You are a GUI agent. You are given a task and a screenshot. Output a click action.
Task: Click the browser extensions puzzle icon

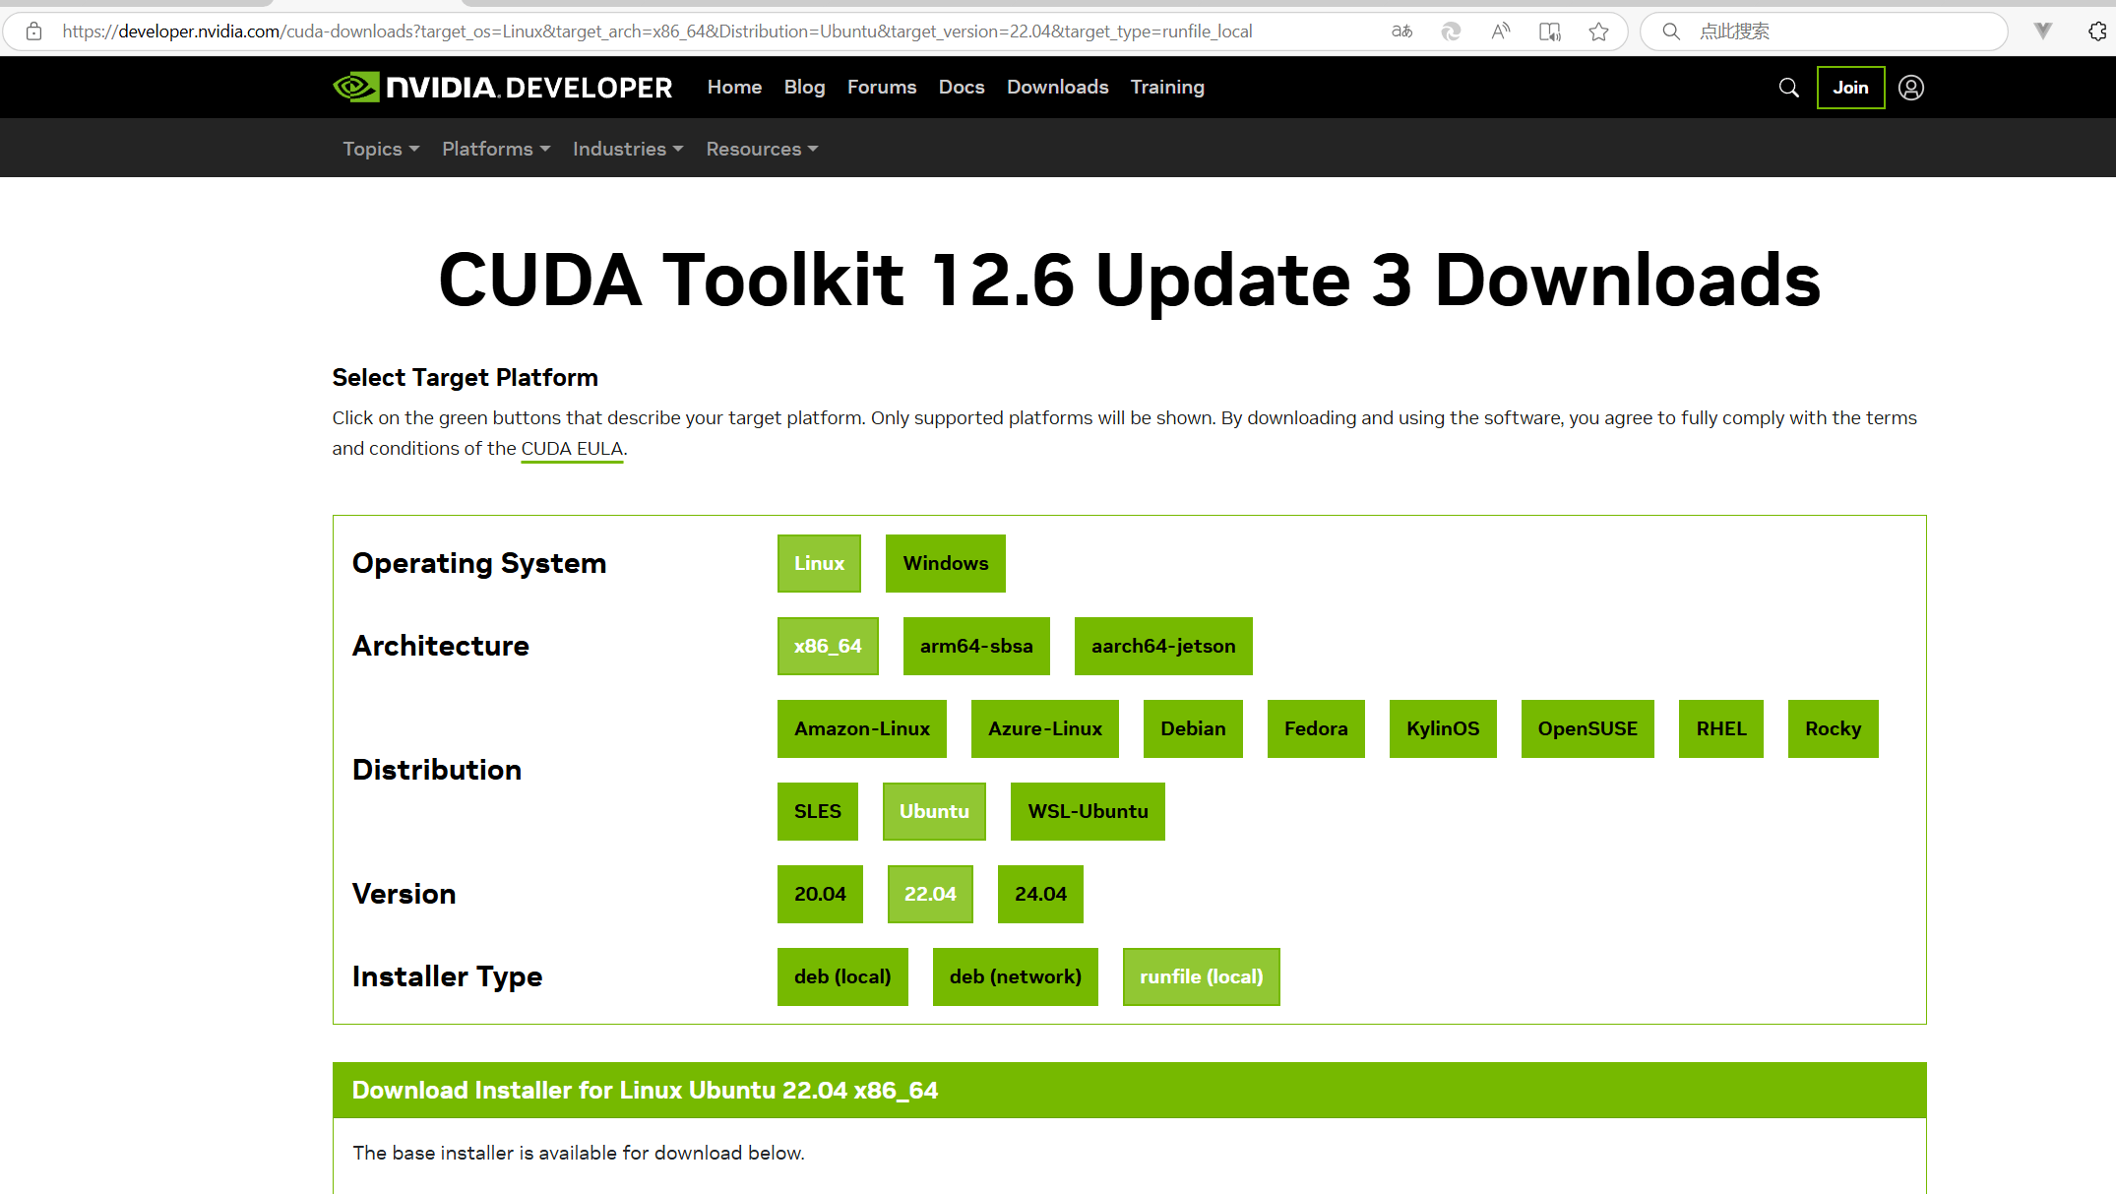point(2096,31)
